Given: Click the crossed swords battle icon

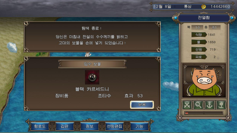Looking at the screenshot, I should click(187, 105).
